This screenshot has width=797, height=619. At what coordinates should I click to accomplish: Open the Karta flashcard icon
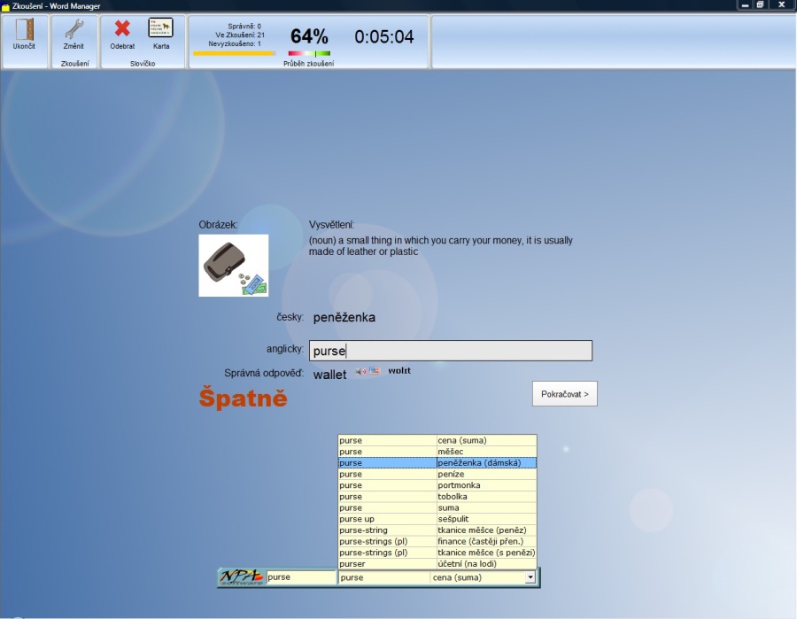[160, 28]
